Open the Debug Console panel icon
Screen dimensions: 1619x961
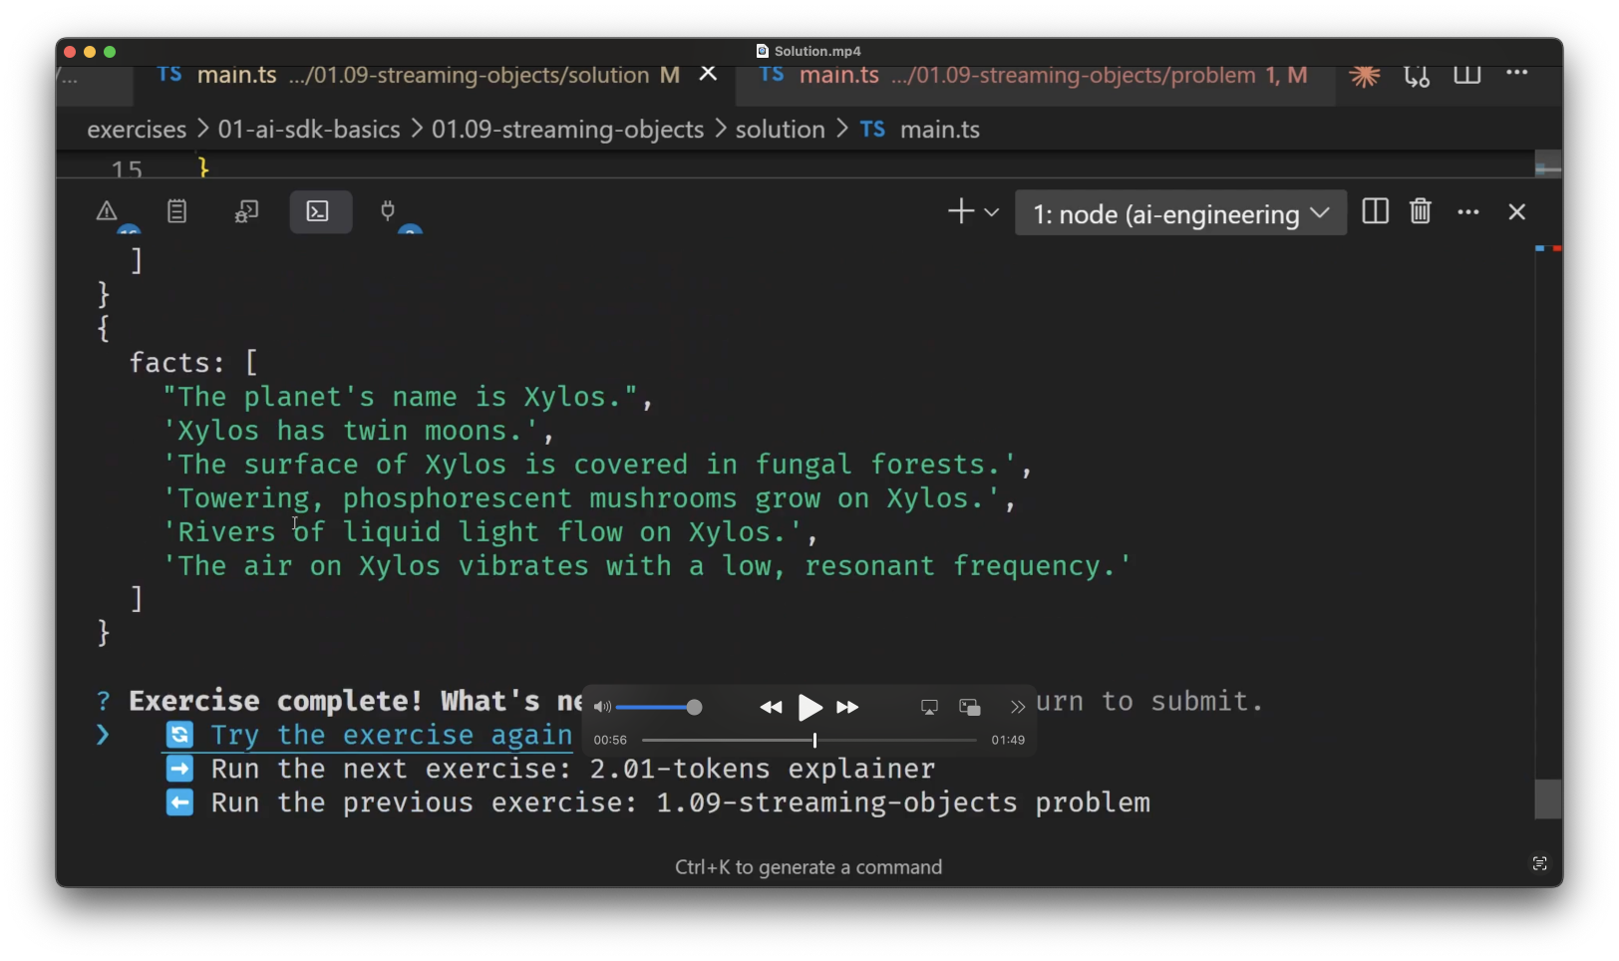coord(246,211)
